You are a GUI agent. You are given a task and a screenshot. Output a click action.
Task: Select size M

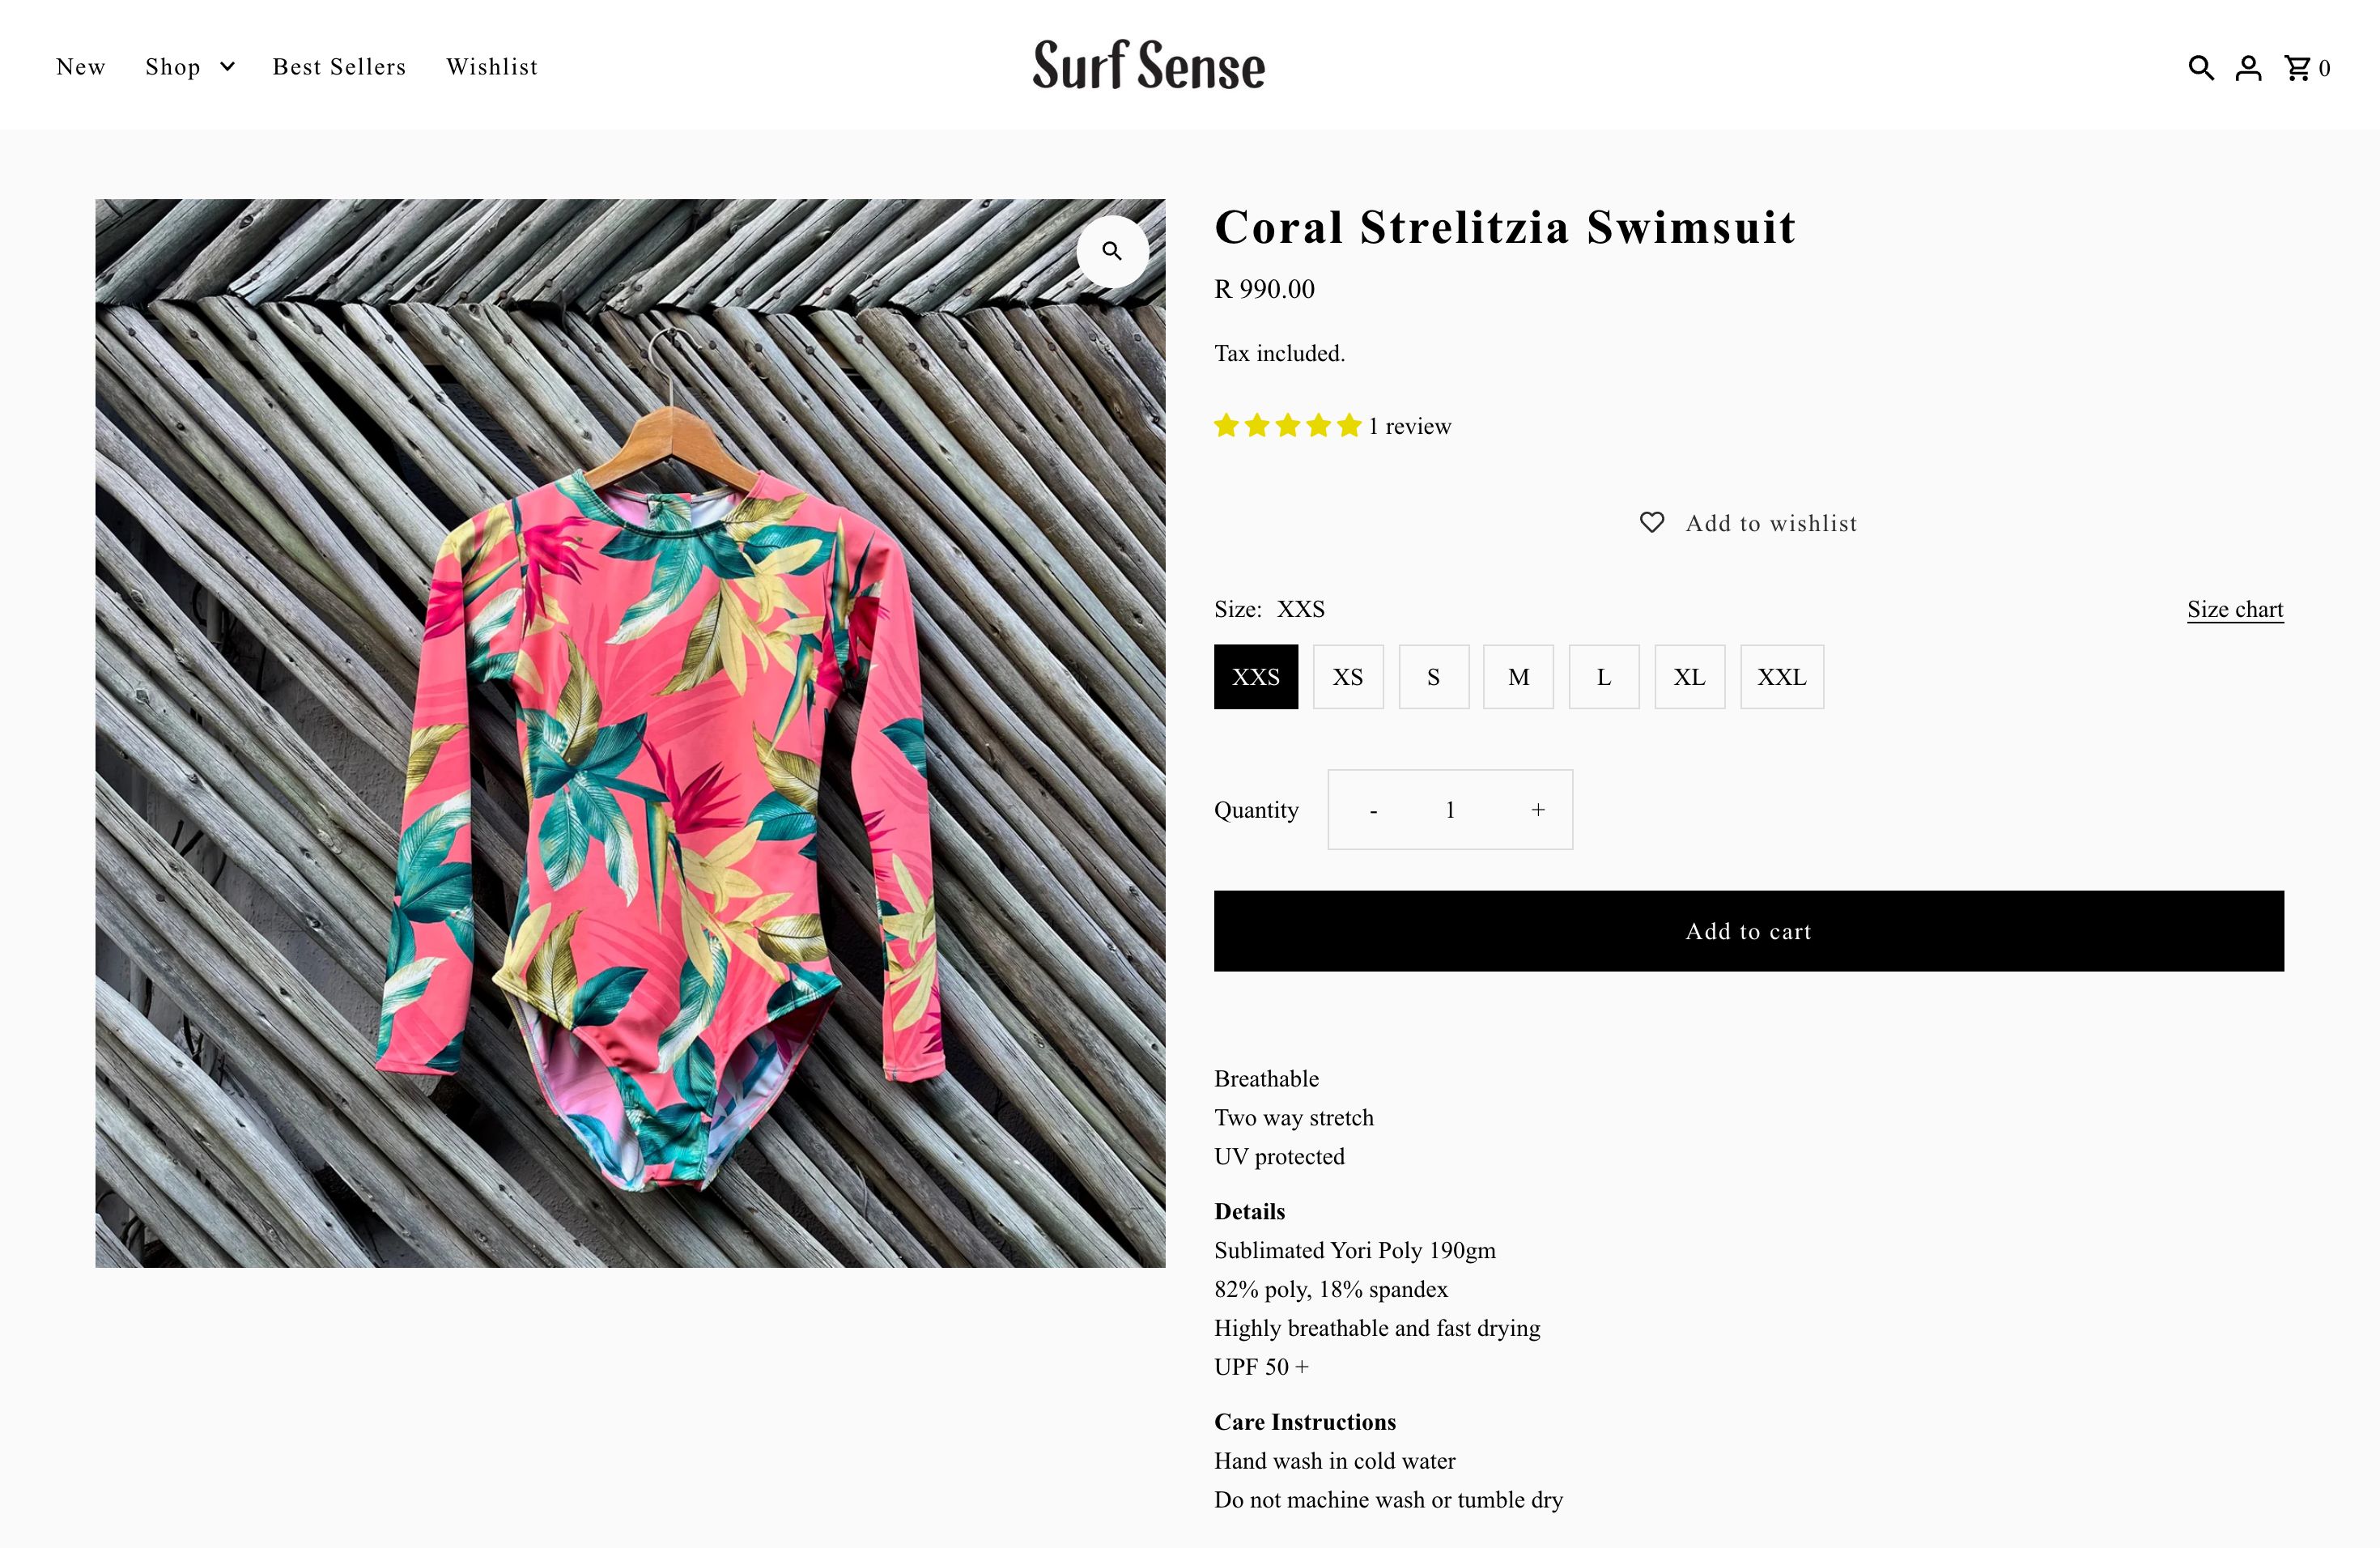(1517, 677)
